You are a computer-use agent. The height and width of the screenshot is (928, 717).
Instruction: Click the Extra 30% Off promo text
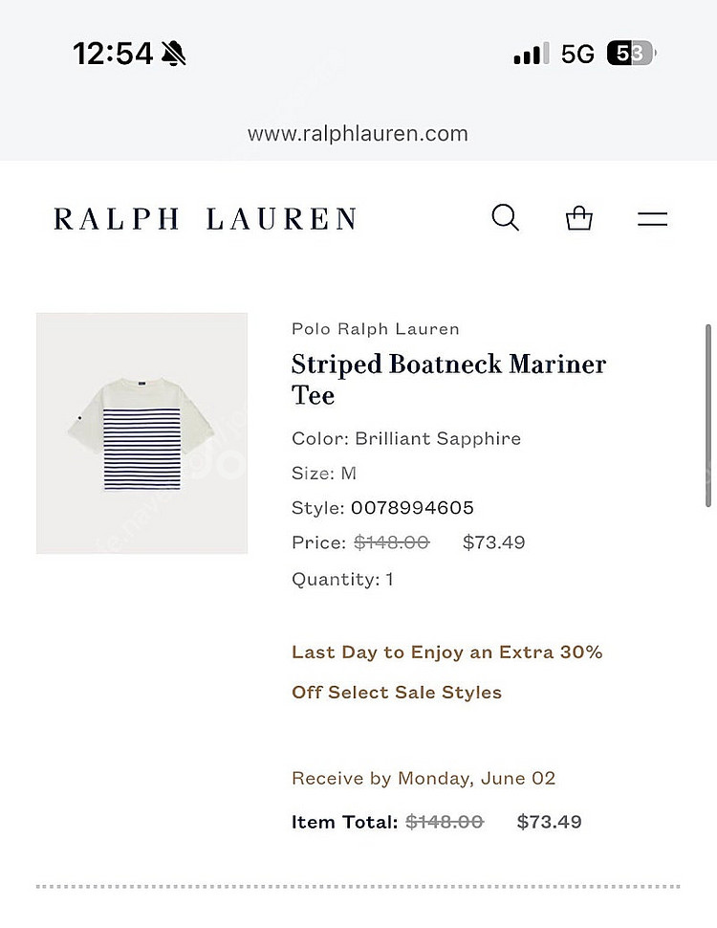(x=446, y=672)
